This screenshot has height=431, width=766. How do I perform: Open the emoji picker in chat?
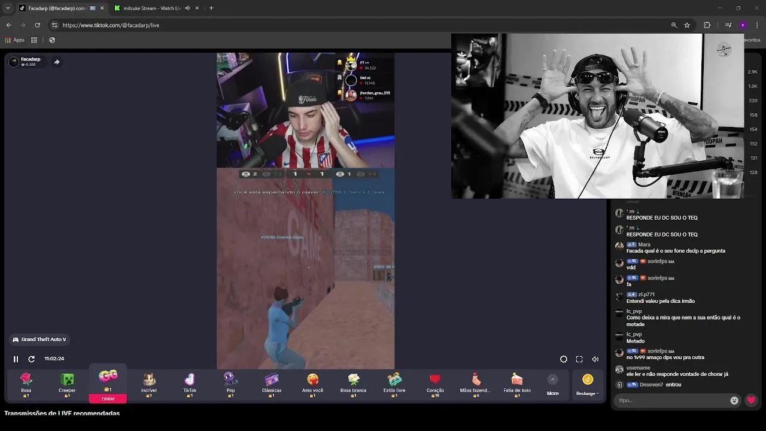click(x=734, y=400)
